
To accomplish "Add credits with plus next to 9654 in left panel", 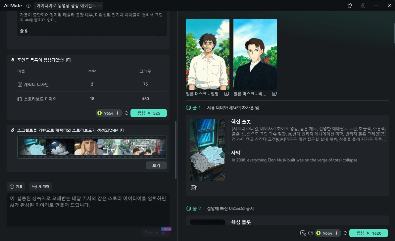I will click(x=118, y=113).
